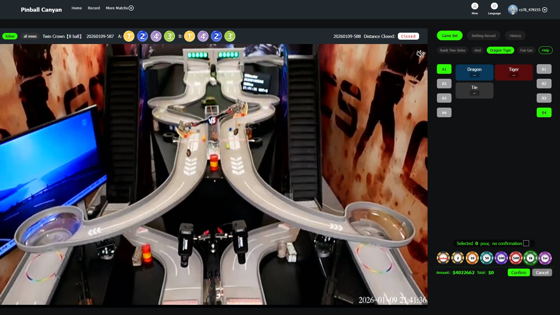The height and width of the screenshot is (315, 560).
Task: Bet on the Dragon option
Action: click(474, 72)
